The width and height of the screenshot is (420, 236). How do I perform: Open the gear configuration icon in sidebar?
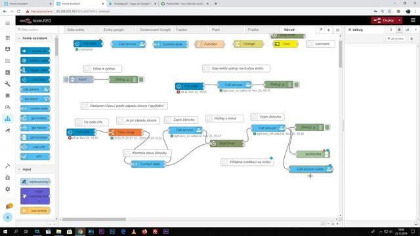(x=7, y=189)
